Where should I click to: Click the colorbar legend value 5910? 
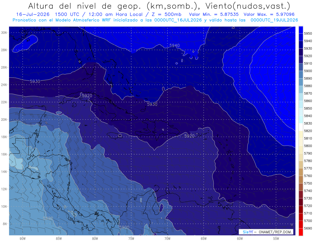(308, 63)
